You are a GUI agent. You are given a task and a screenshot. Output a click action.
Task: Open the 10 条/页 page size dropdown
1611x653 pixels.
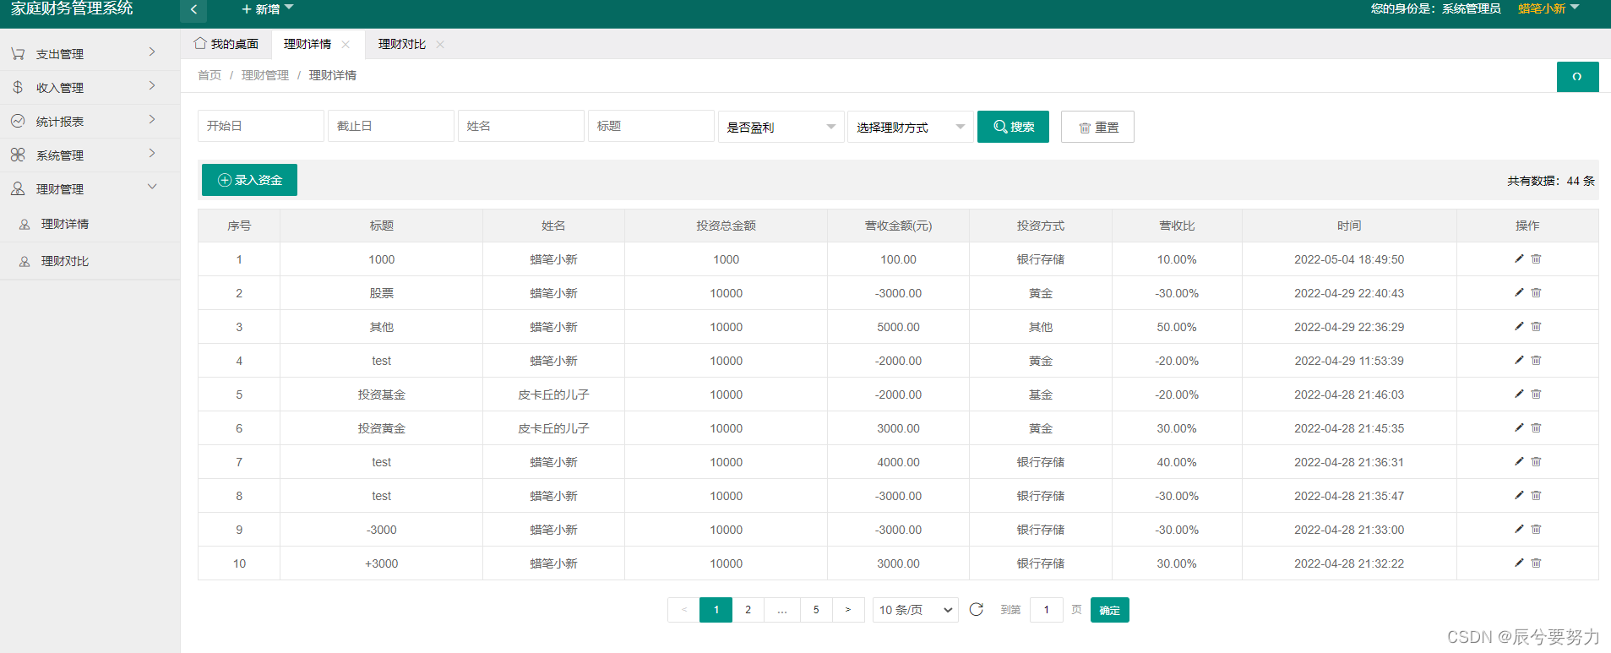(x=915, y=610)
